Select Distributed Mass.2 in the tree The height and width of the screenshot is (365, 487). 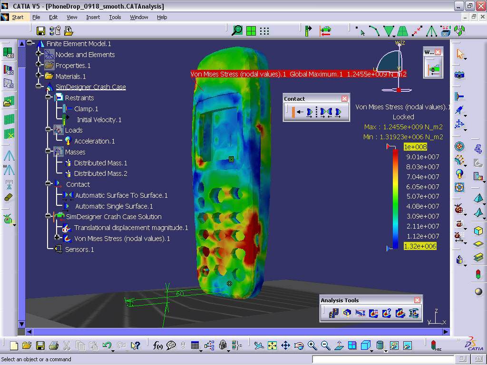coord(101,173)
